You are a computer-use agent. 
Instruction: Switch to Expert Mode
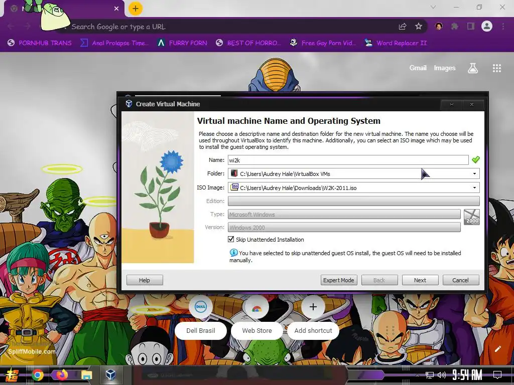[x=339, y=280]
